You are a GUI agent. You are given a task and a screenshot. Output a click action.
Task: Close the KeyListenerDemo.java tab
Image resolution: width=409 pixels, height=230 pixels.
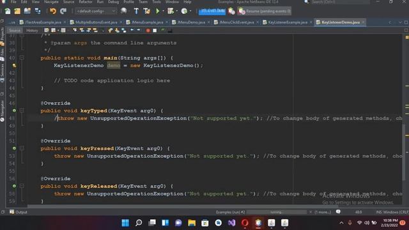[363, 22]
